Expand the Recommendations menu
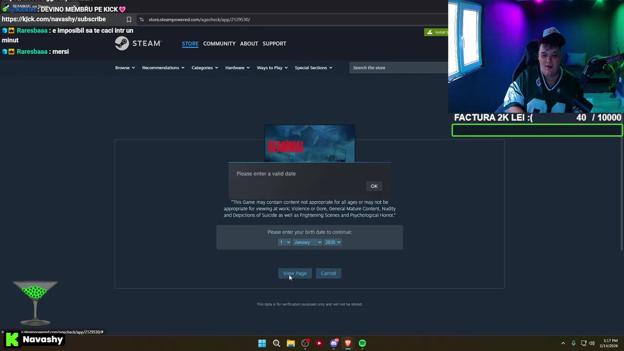The width and height of the screenshot is (624, 351). 163,68
